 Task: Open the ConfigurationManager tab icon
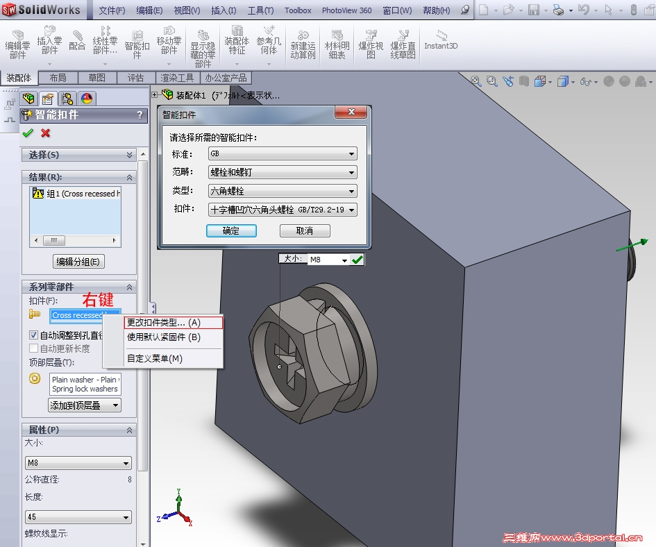pyautogui.click(x=67, y=99)
